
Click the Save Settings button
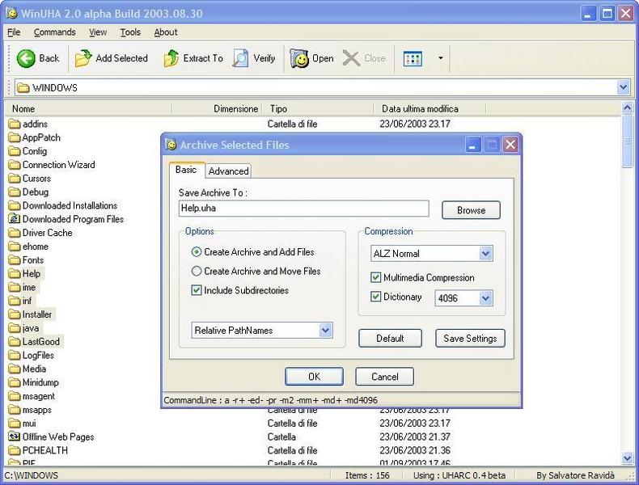470,339
